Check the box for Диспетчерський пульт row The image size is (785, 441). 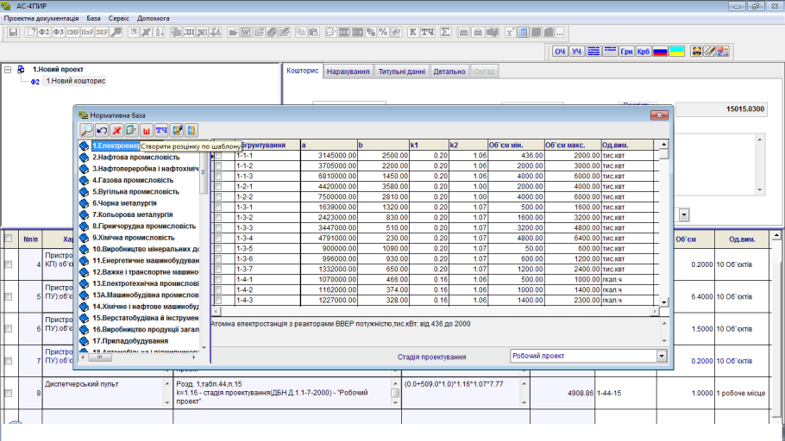pyautogui.click(x=9, y=393)
